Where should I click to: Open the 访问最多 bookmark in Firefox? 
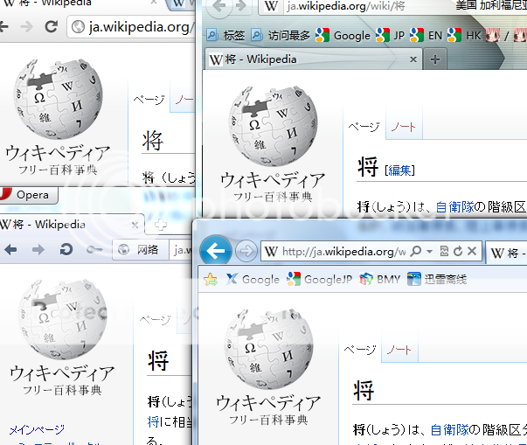click(281, 35)
